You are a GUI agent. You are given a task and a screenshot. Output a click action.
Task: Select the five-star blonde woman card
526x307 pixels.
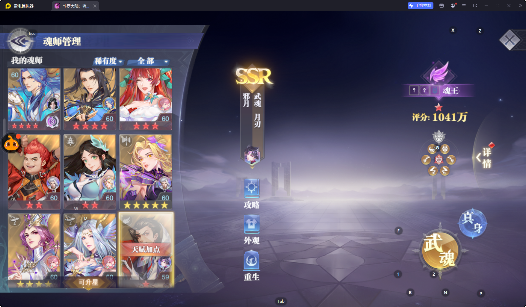pos(146,172)
